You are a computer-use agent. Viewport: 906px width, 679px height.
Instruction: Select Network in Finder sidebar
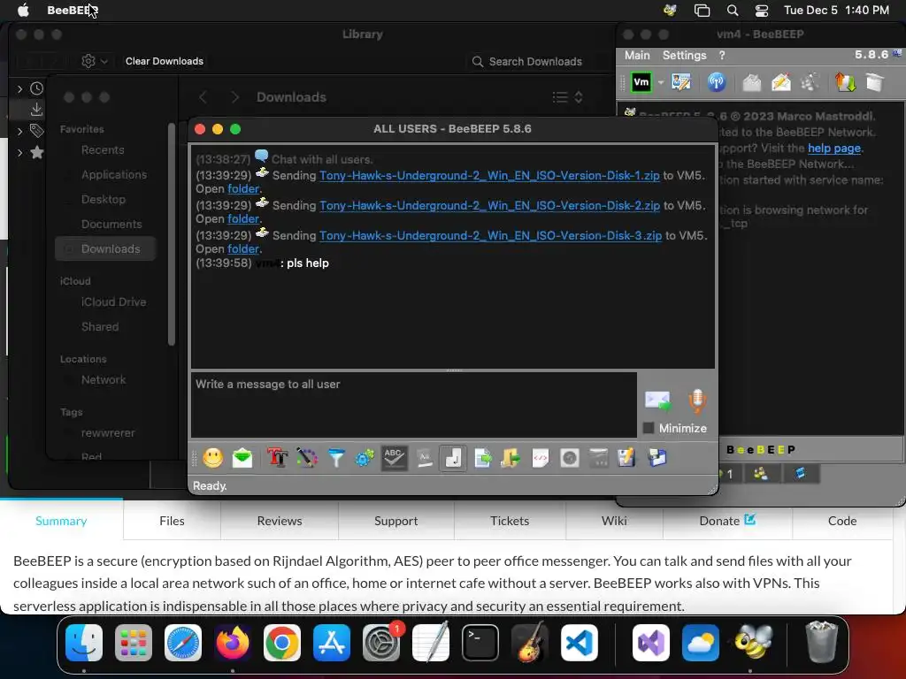tap(104, 380)
